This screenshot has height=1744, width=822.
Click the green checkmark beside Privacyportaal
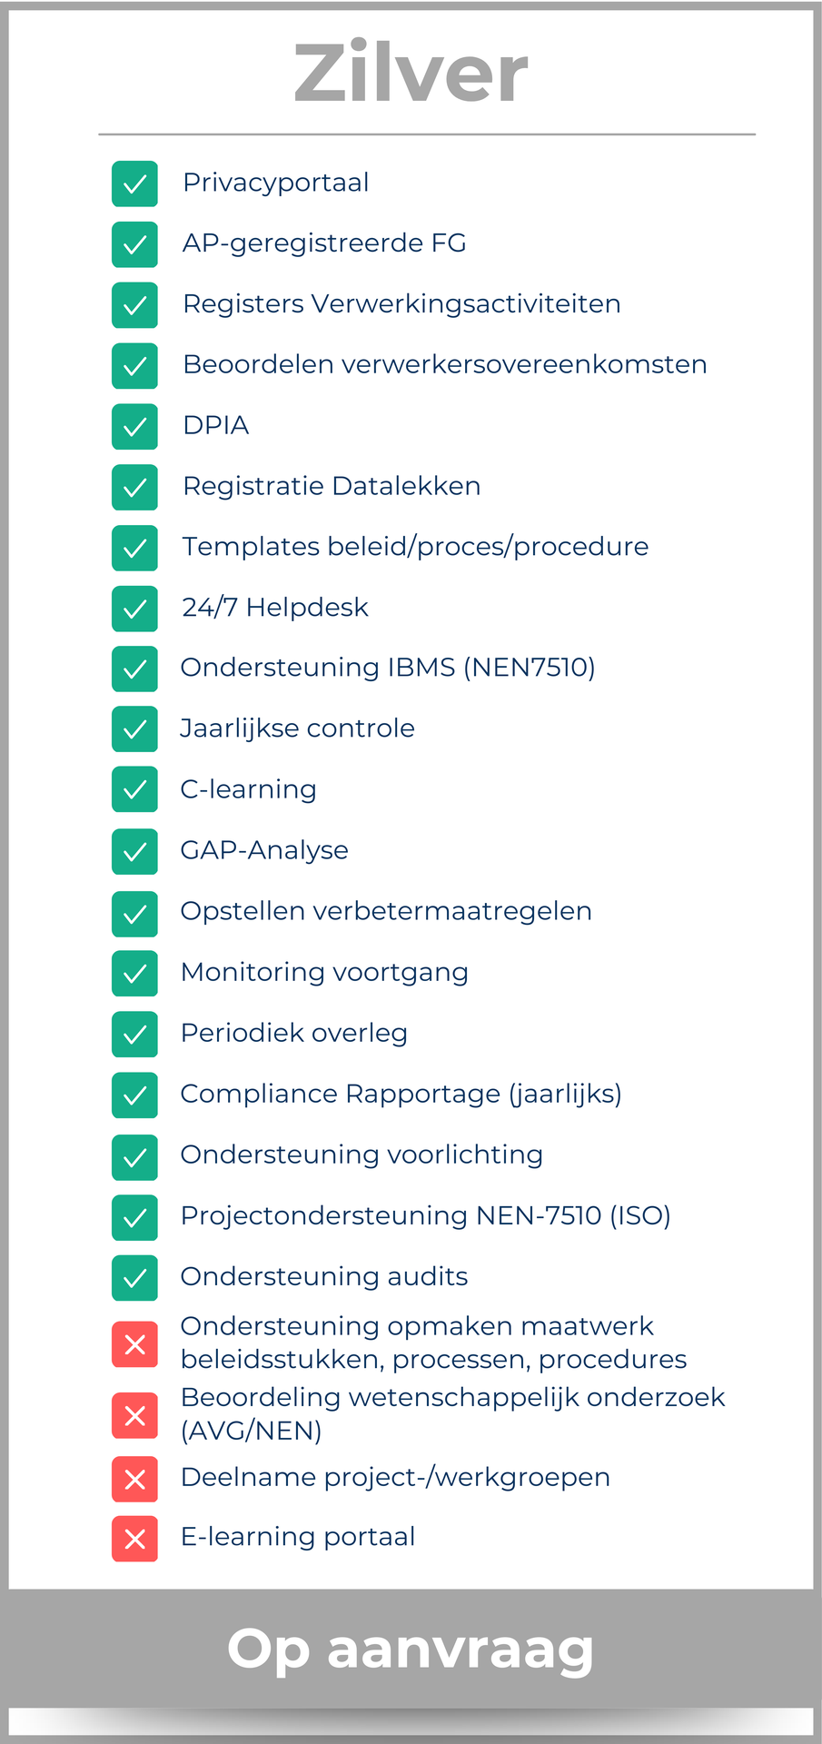pos(134,183)
